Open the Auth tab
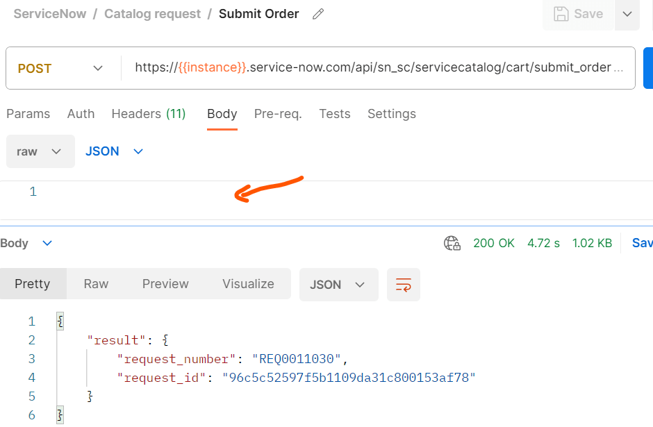Image resolution: width=653 pixels, height=427 pixels. click(x=81, y=114)
